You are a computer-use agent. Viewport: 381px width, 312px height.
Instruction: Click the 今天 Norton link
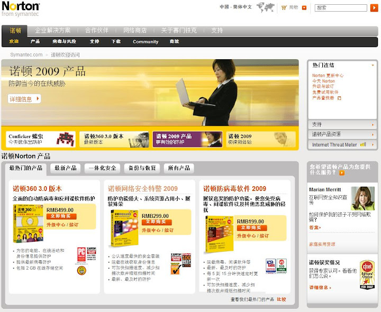[323, 81]
